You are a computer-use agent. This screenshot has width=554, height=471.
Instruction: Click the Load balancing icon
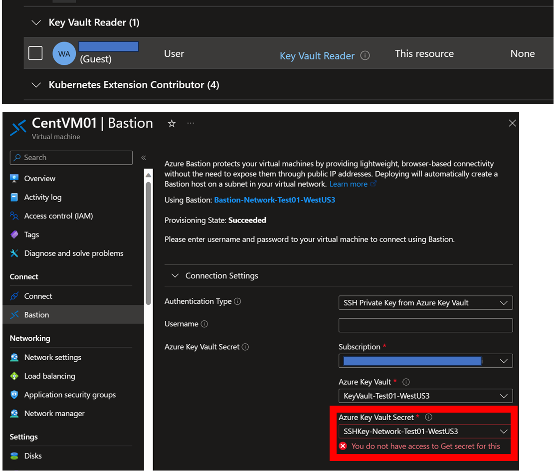[x=14, y=376]
